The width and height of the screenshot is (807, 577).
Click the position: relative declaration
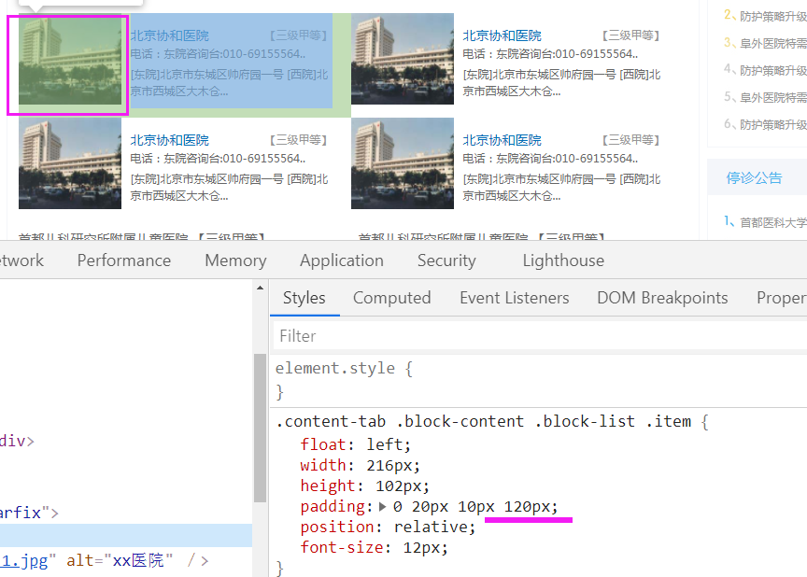coord(388,527)
